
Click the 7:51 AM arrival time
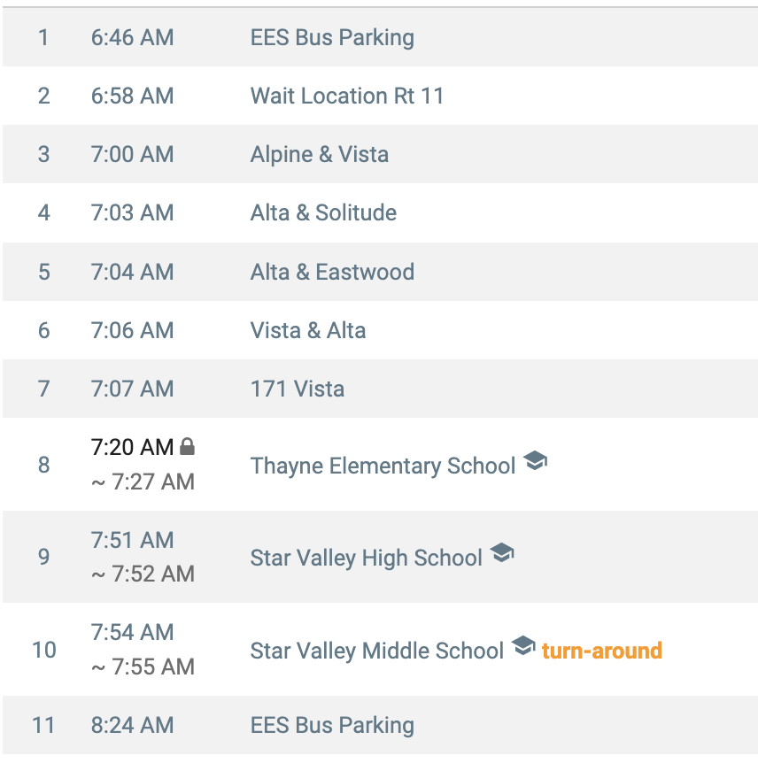click(x=132, y=540)
